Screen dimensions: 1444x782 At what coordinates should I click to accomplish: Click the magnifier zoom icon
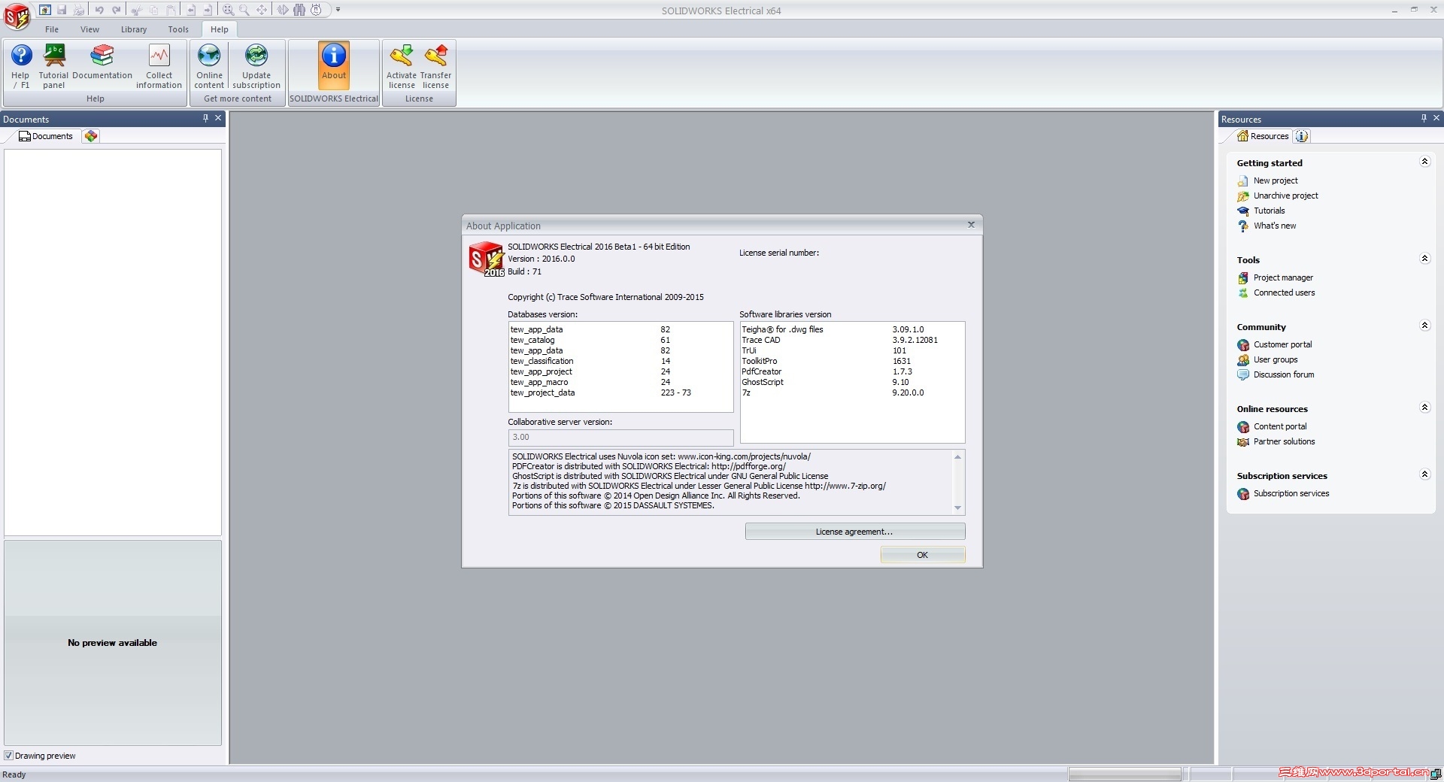click(x=244, y=10)
